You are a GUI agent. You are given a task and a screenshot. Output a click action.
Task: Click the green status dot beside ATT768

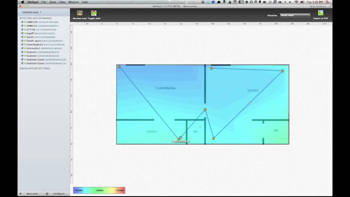coord(25,30)
